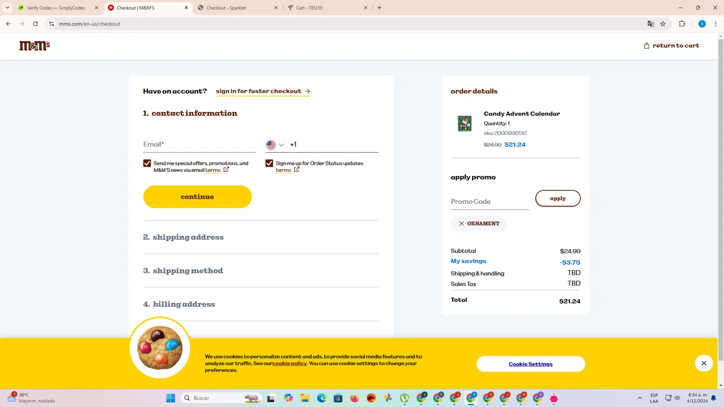Click the sku:2000896512 text
The image size is (724, 407).
[505, 133]
